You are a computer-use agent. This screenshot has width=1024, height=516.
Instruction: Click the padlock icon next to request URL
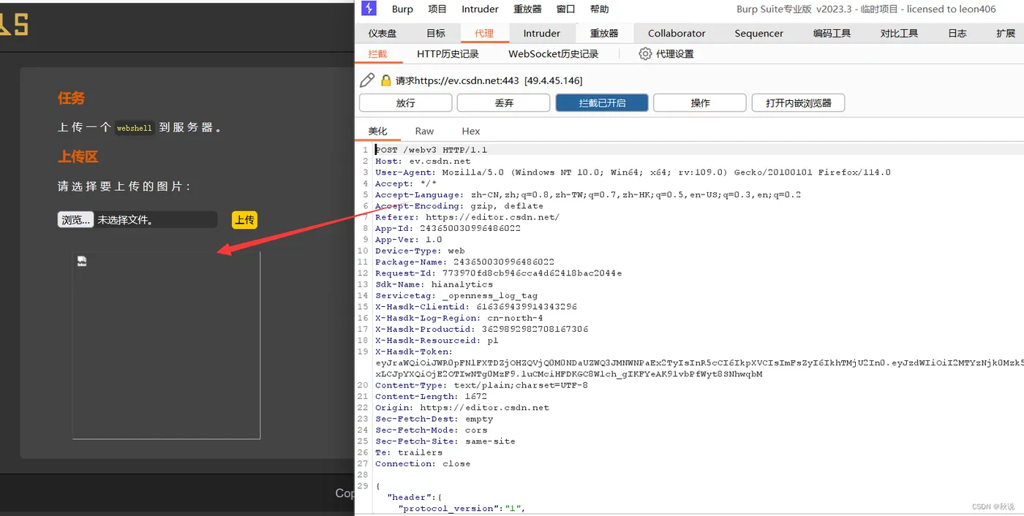385,80
